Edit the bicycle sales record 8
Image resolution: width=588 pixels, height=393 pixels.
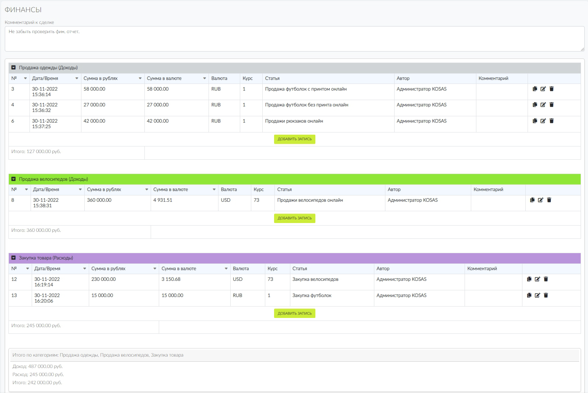540,200
